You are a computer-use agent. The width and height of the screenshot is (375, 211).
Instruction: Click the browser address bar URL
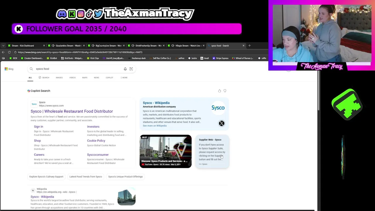[x=80, y=52]
